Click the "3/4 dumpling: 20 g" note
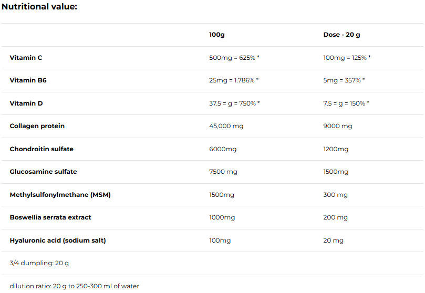Viewport: 425px width, 293px height. coord(39,263)
